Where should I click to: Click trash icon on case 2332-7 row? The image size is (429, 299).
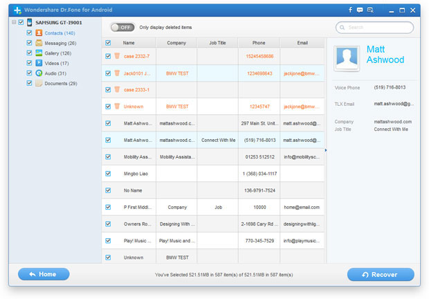pos(117,56)
